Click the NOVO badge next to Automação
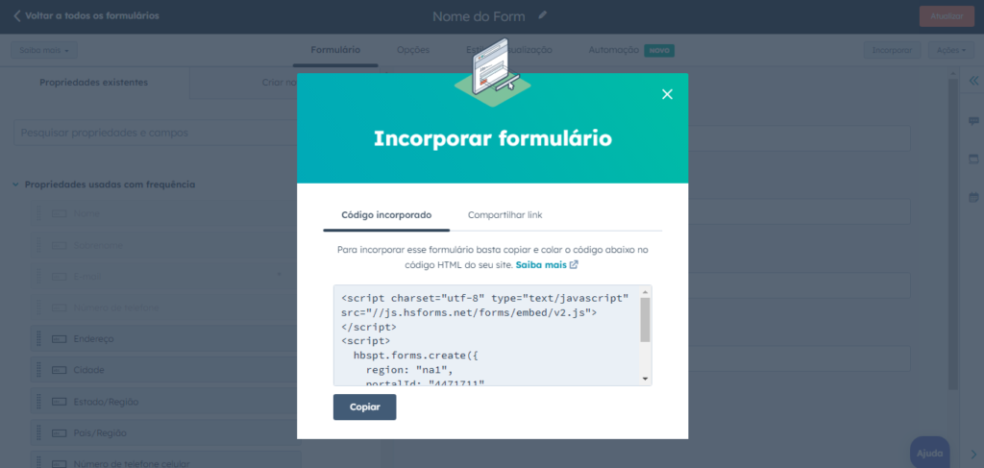Screen dimensions: 984x468 point(659,50)
